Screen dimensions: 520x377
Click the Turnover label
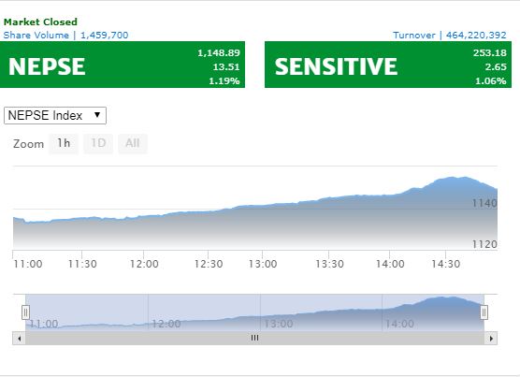[x=414, y=36]
